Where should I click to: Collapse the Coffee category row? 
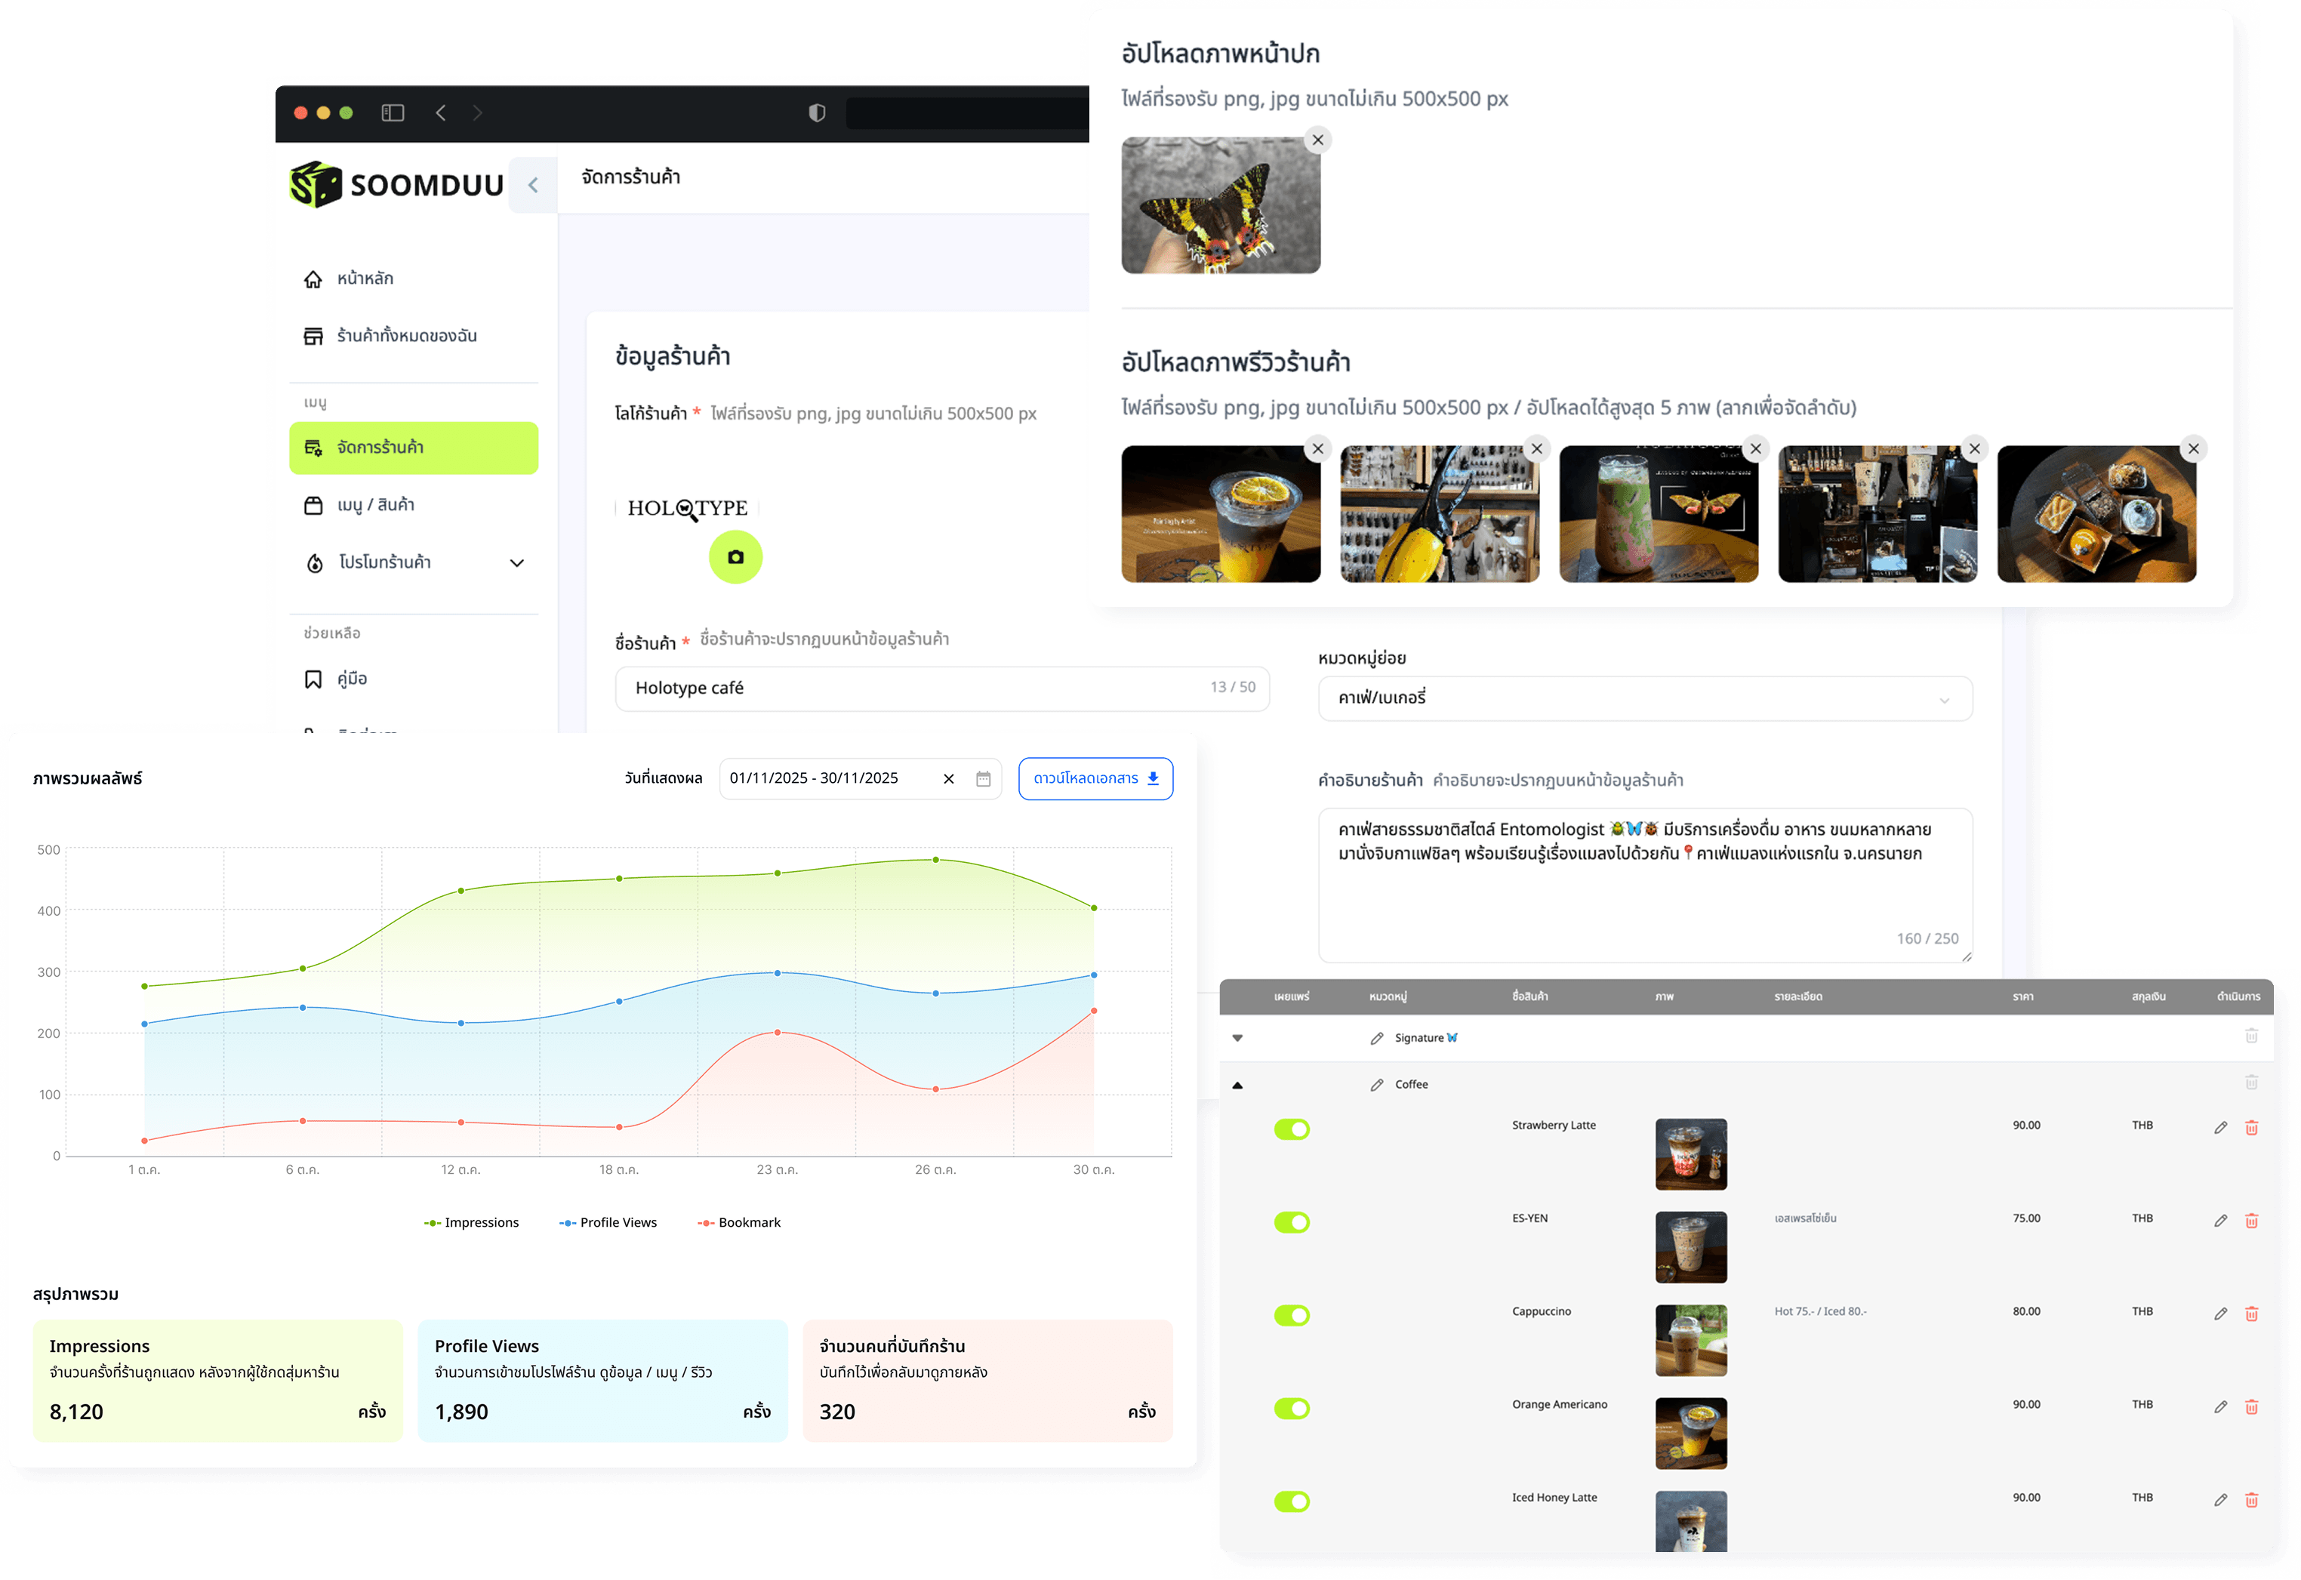[x=1237, y=1085]
